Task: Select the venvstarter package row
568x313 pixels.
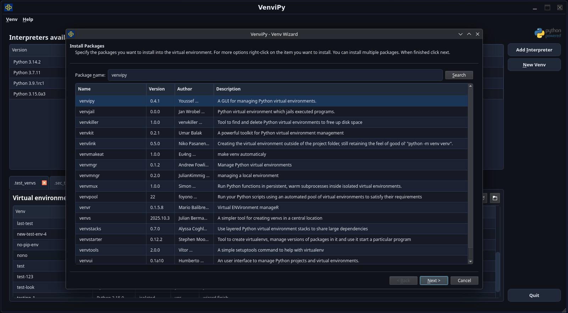Action: [x=272, y=240]
